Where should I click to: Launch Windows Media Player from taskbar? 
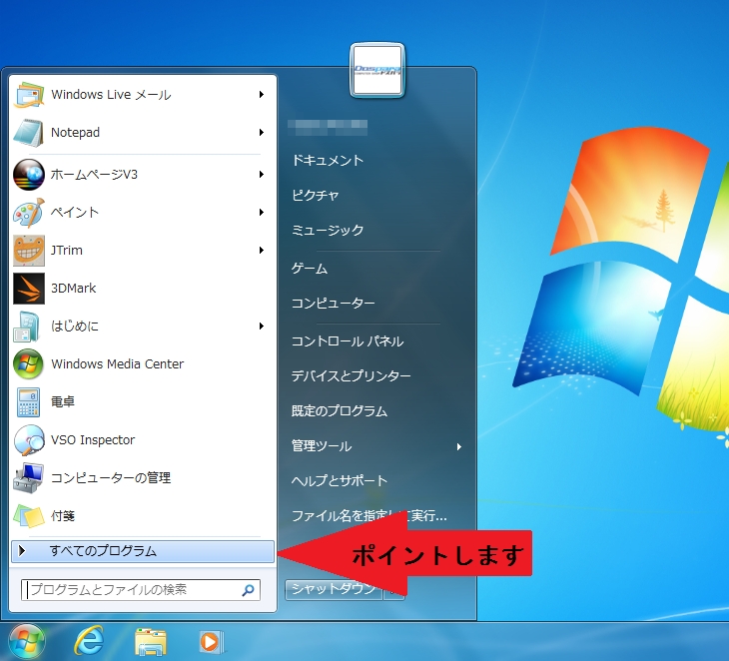(211, 642)
